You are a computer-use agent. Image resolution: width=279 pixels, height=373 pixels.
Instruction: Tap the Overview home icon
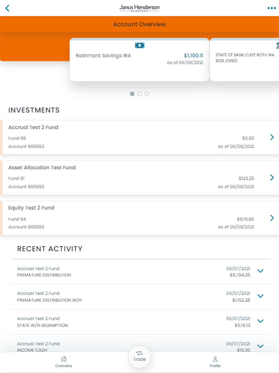64,359
